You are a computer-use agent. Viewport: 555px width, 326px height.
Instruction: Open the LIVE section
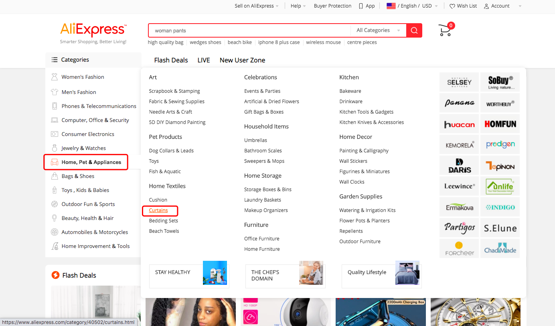[x=203, y=60]
